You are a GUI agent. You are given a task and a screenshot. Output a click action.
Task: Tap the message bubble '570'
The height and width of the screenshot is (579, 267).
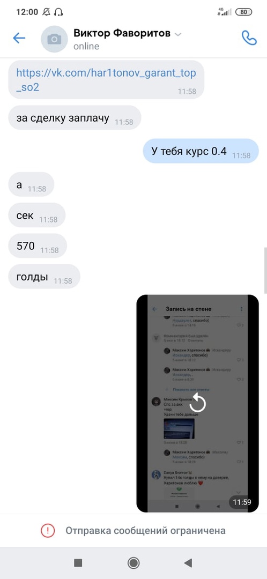[x=38, y=246]
